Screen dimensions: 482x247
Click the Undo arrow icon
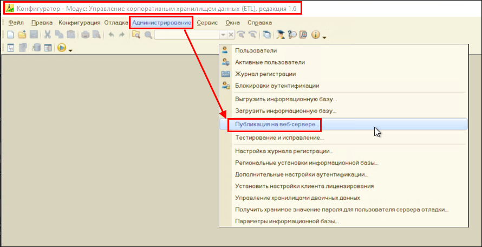pos(111,35)
